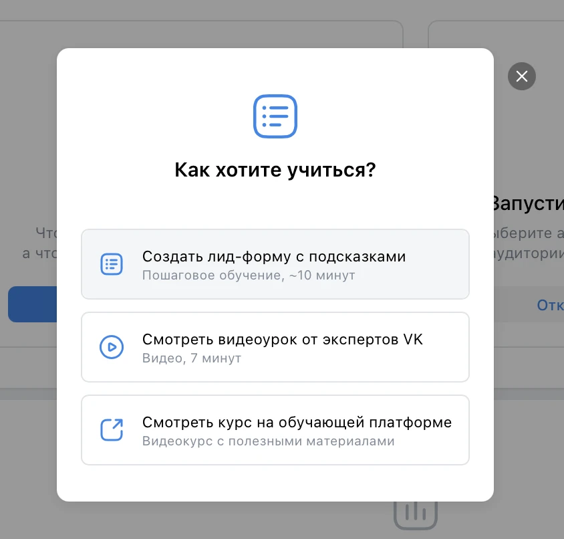Close the dialog with the round X button

[521, 76]
